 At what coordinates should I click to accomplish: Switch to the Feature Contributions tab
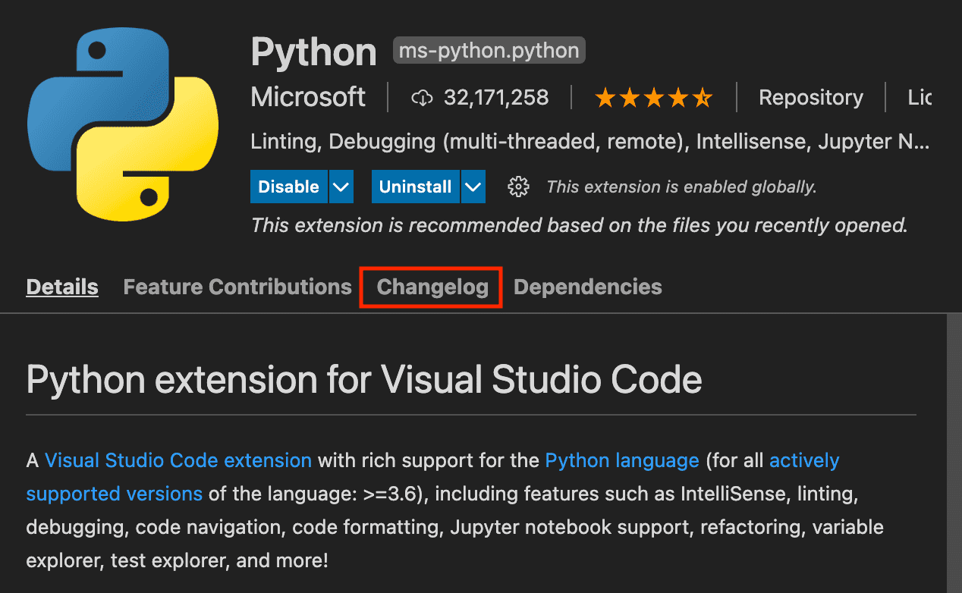(x=237, y=287)
